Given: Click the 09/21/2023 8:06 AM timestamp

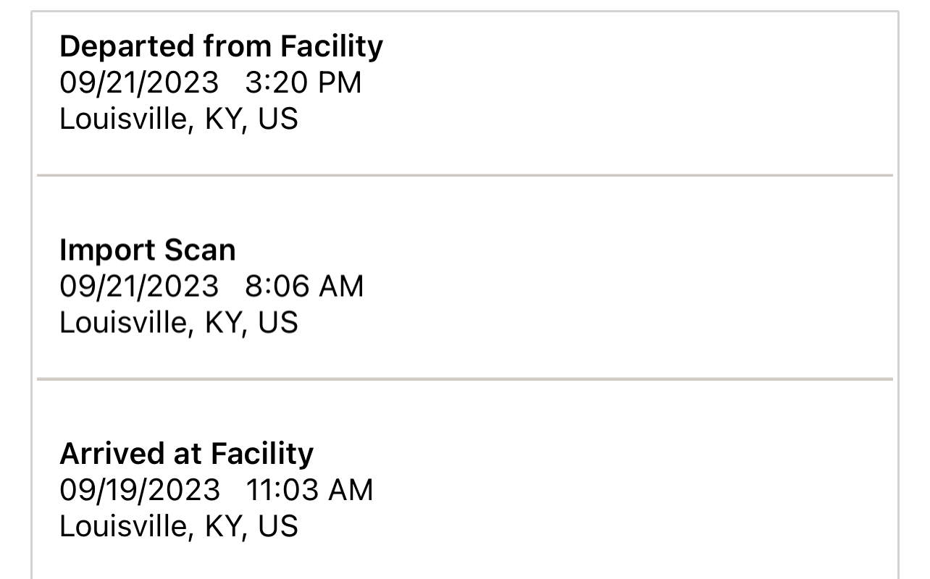Looking at the screenshot, I should (x=211, y=287).
